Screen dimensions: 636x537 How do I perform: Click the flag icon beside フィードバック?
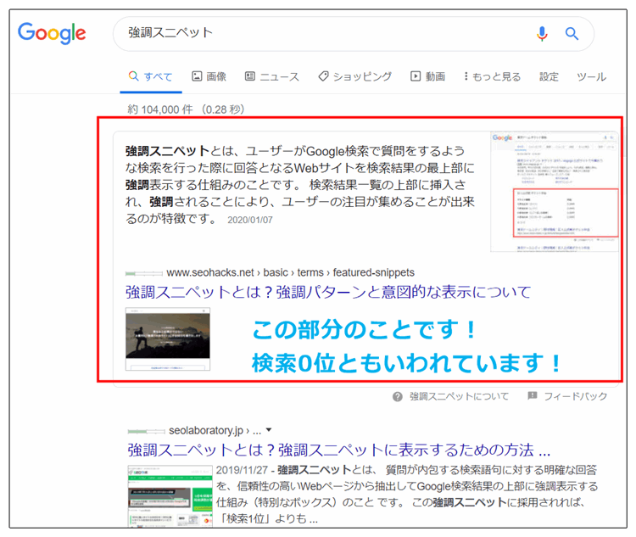coord(532,396)
